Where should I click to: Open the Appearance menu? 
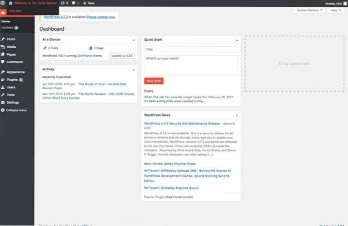[15, 72]
